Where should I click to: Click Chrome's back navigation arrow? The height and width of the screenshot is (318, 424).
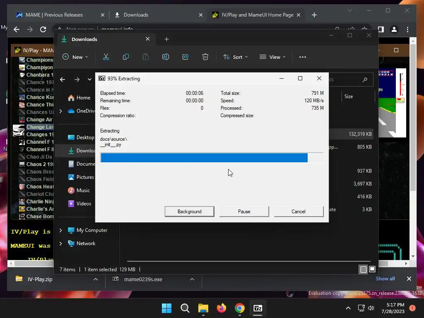tap(17, 29)
